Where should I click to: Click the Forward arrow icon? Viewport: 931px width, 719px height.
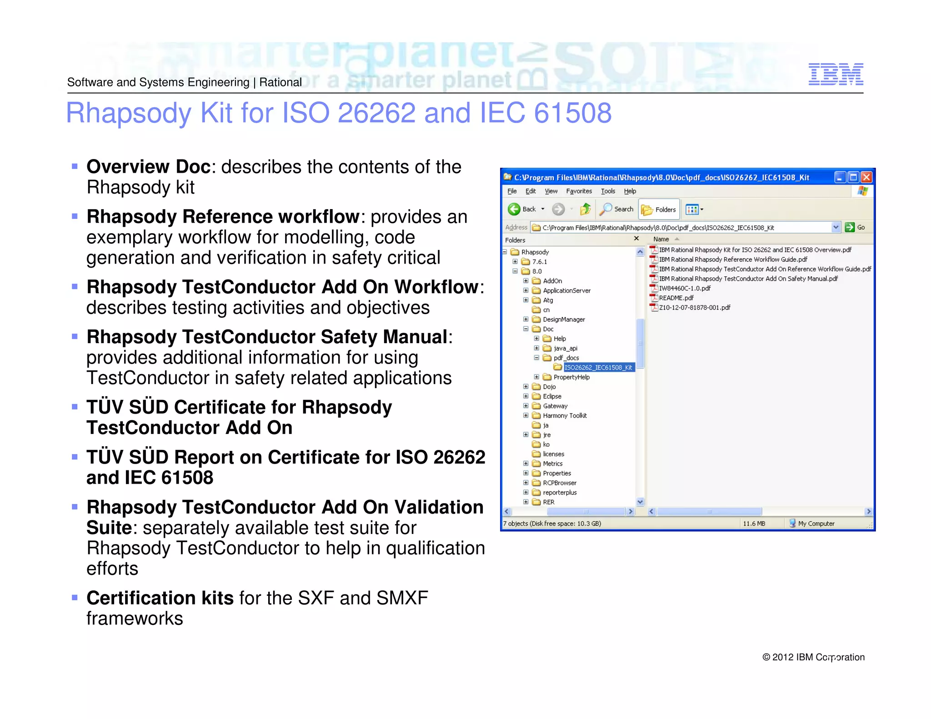558,209
